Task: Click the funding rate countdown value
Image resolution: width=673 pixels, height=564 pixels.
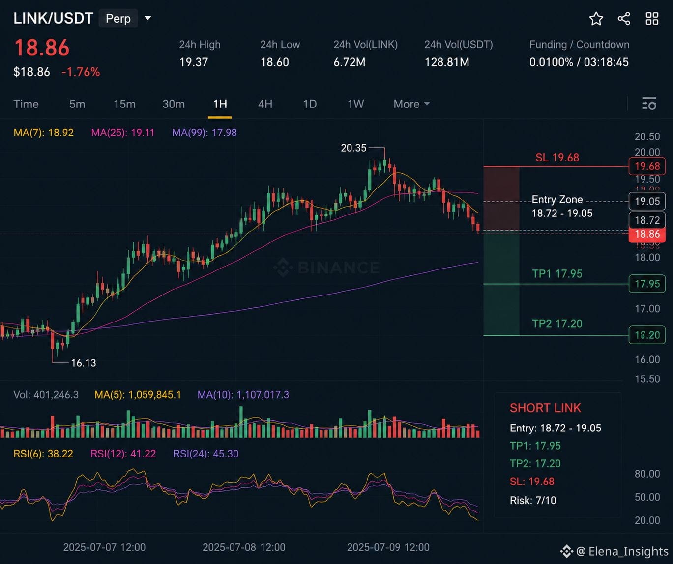Action: 579,62
